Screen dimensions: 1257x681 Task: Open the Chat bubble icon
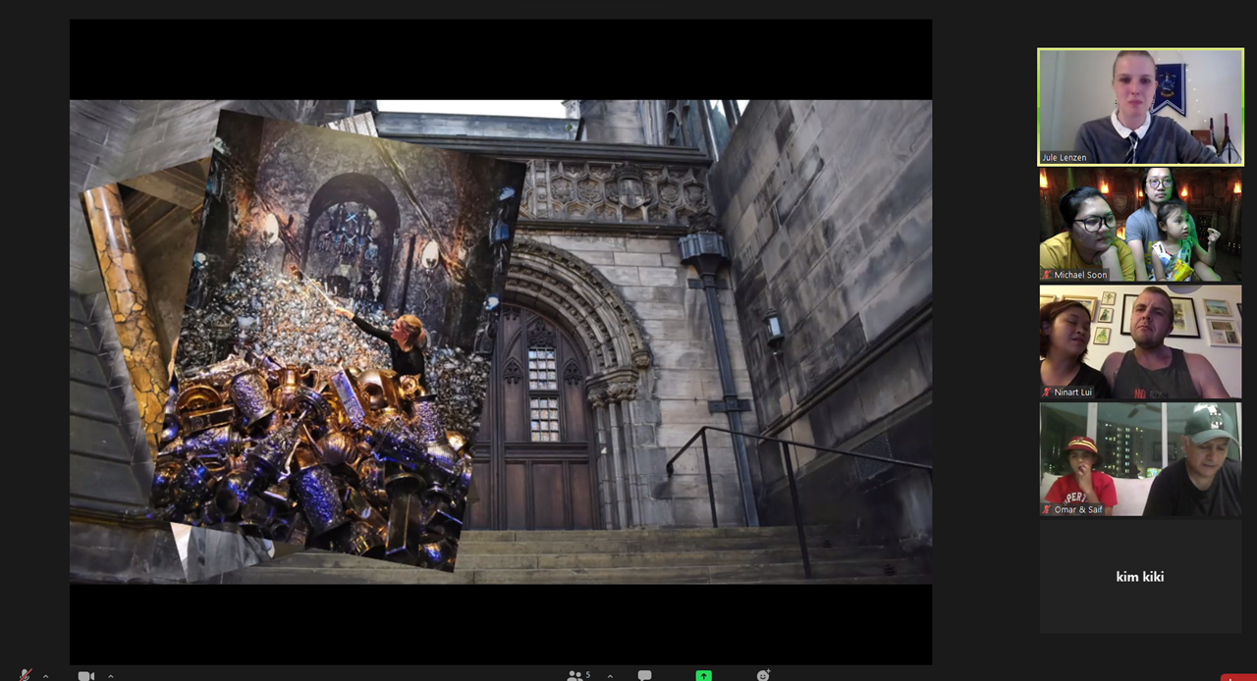click(644, 676)
